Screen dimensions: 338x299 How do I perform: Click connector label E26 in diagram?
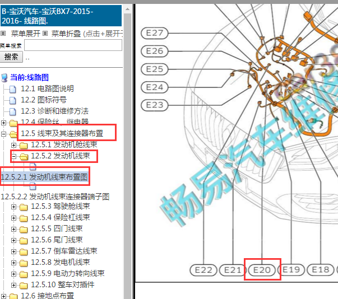tap(154, 51)
